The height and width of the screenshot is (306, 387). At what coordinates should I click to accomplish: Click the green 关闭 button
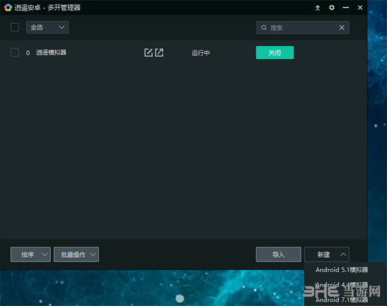pyautogui.click(x=275, y=53)
